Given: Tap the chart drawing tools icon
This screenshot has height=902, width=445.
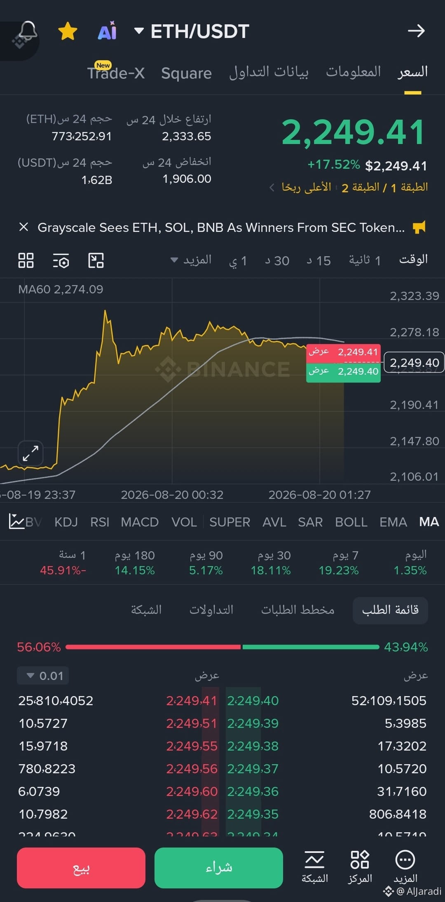Looking at the screenshot, I should [96, 260].
